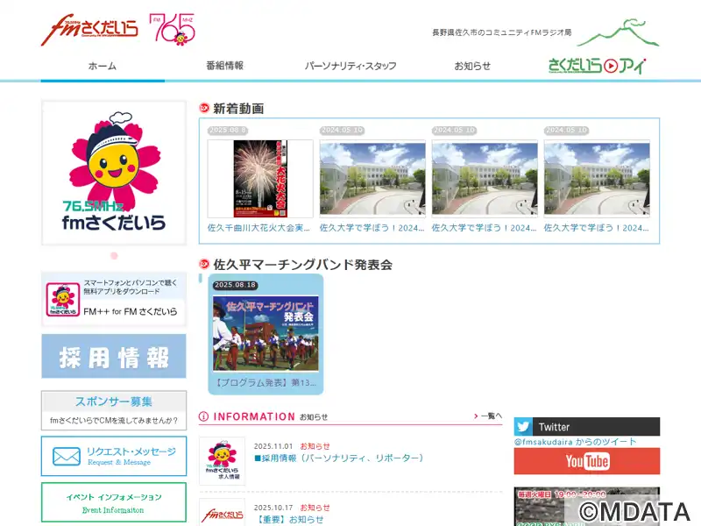Click the FM 76.5 MHz flower logo

click(172, 29)
